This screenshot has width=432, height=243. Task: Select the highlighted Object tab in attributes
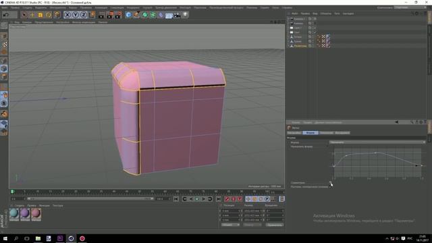(x=310, y=132)
